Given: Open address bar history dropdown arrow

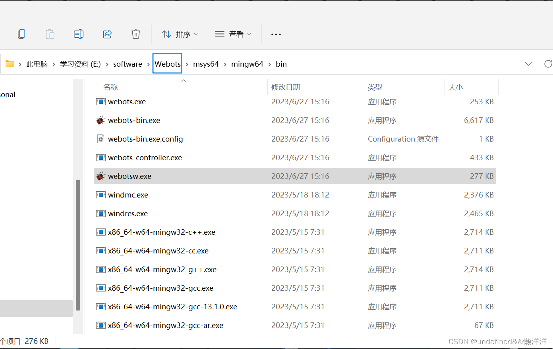Looking at the screenshot, I should coord(528,64).
